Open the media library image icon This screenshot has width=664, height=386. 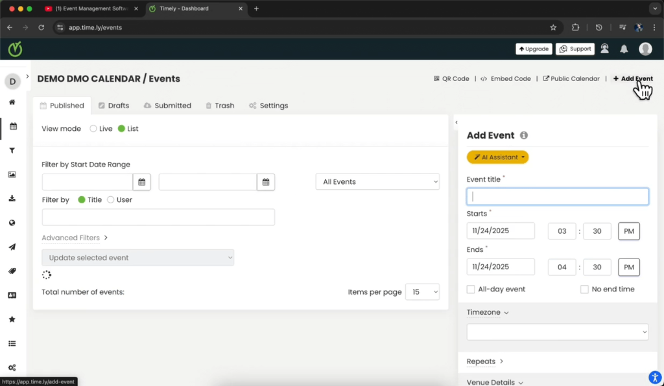tap(12, 175)
